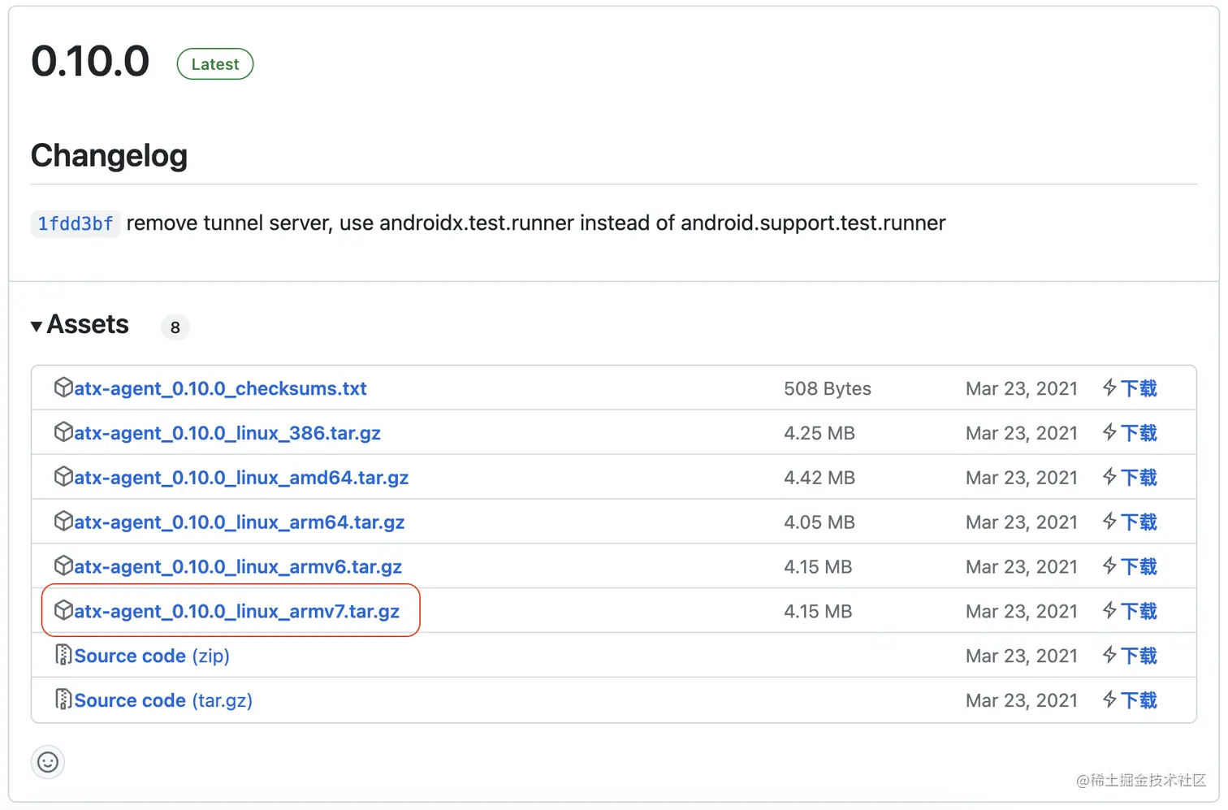The image size is (1228, 810).
Task: Click zip file icon beside Source code (tar.gz)
Action: tap(63, 700)
